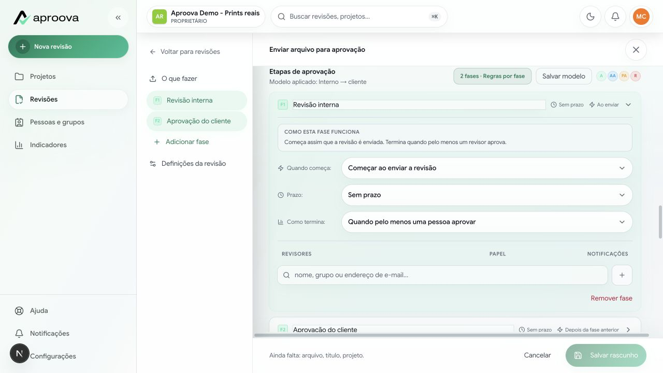Open notifications bell in top bar
This screenshot has width=663, height=373.
tap(615, 17)
